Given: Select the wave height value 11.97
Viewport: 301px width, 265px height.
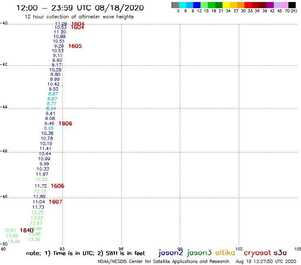Looking at the screenshot, I should point(42,174).
